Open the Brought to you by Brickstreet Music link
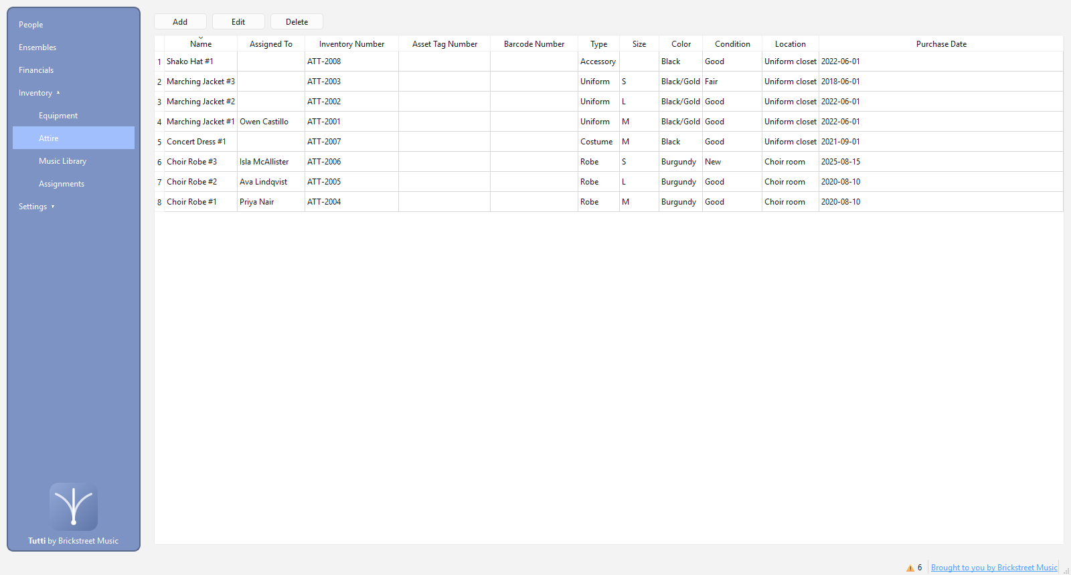The image size is (1071, 575). coord(994,568)
